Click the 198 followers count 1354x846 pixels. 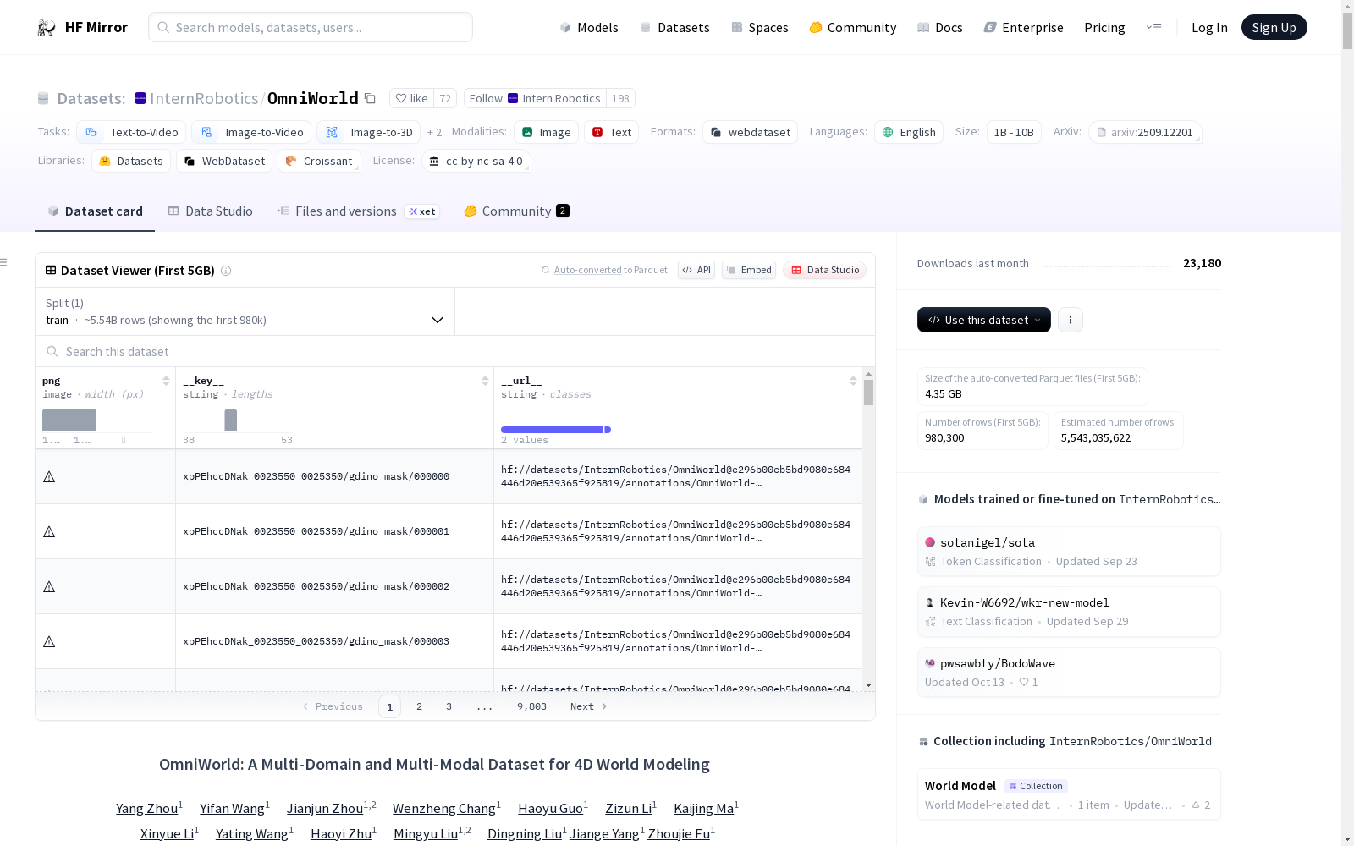(620, 98)
